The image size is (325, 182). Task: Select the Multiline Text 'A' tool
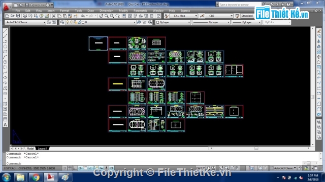[5, 125]
